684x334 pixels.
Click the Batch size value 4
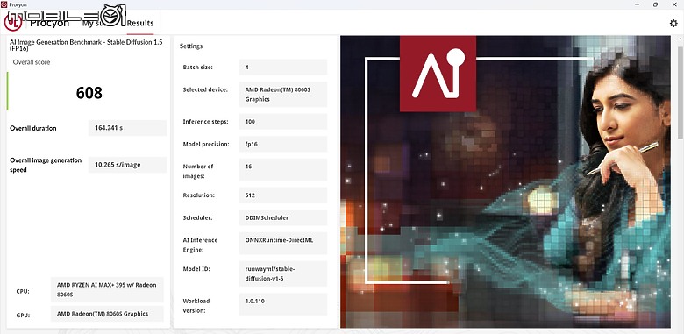click(x=283, y=68)
